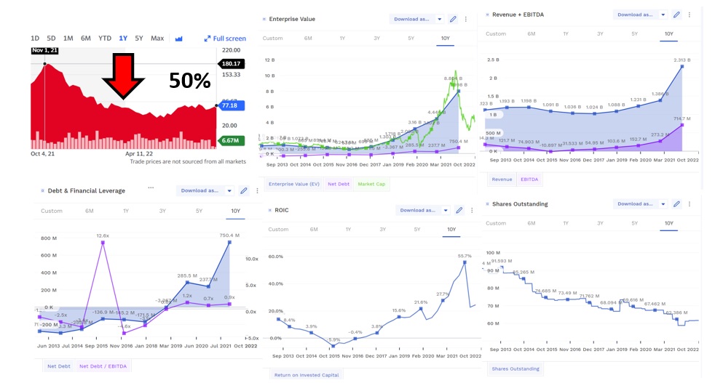Toggle the EBITDA legend series
Viewport: 715px width, 383px height.
pyautogui.click(x=529, y=180)
